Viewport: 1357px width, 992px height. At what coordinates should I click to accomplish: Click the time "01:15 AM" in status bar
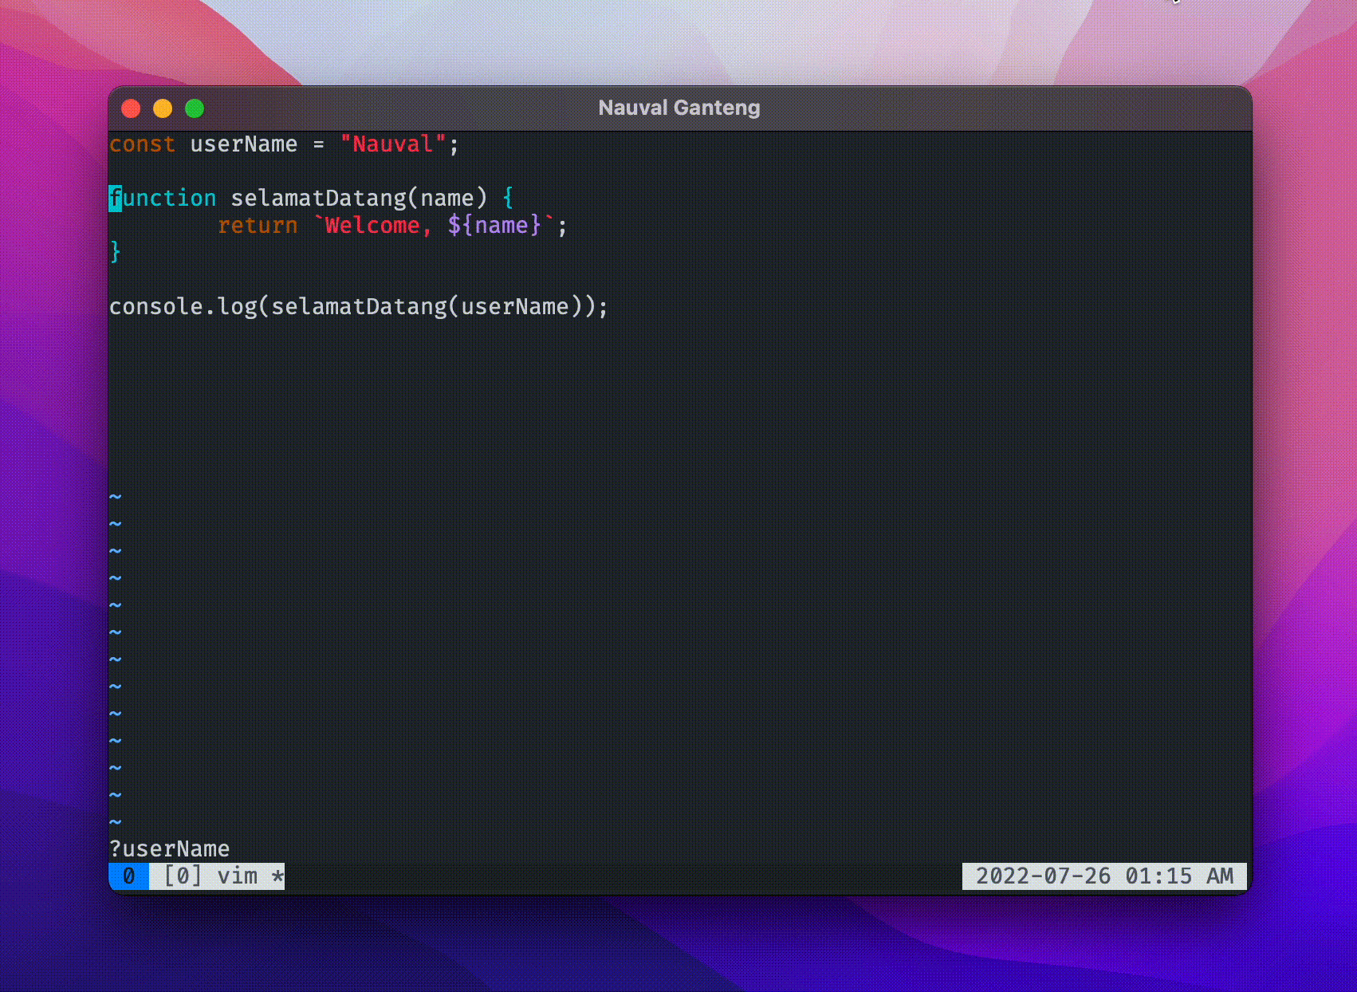coord(1179,876)
